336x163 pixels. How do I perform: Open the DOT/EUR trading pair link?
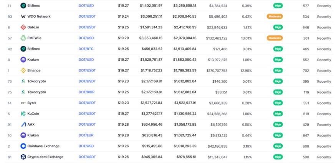tap(86, 135)
